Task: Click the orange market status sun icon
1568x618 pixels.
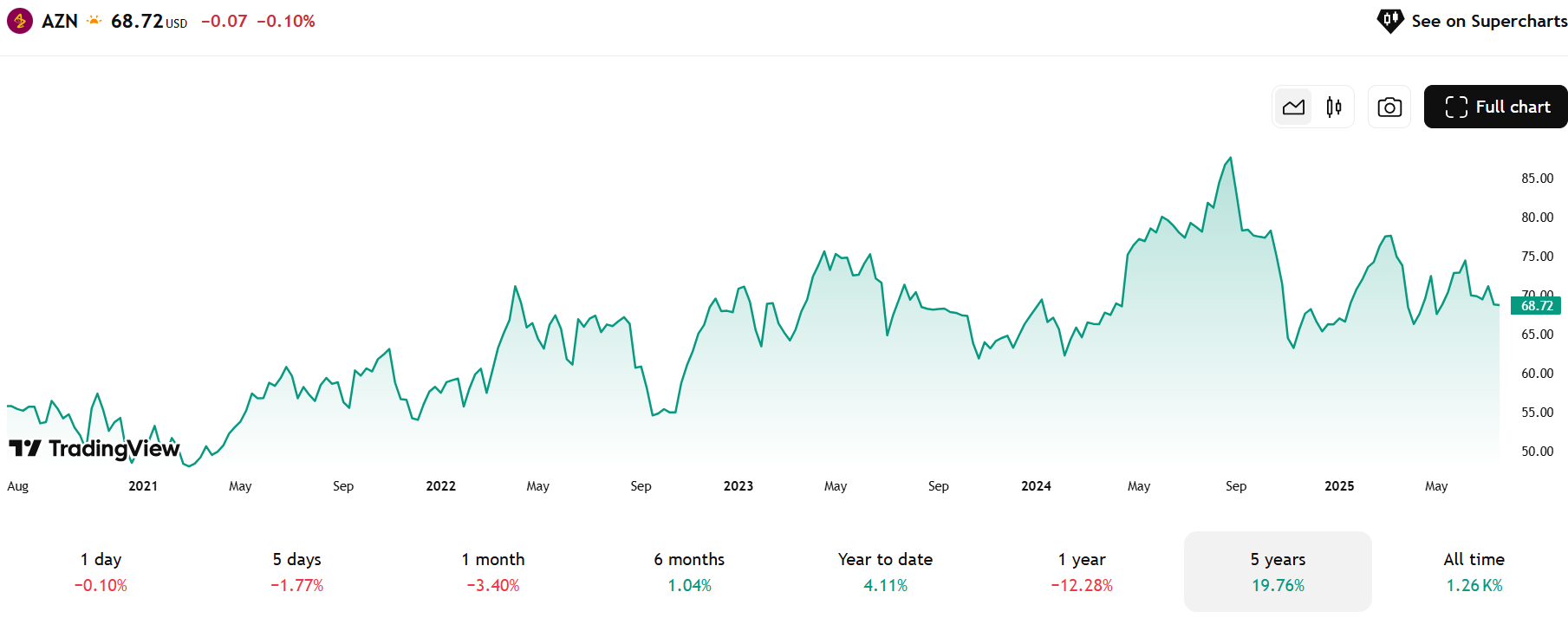Action: (94, 20)
